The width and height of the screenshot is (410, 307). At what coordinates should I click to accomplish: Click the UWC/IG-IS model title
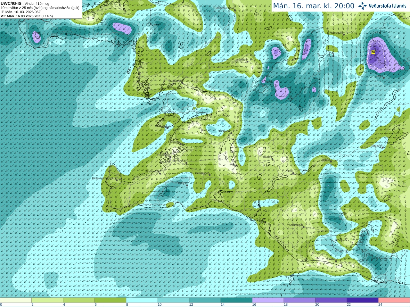pyautogui.click(x=11, y=3)
